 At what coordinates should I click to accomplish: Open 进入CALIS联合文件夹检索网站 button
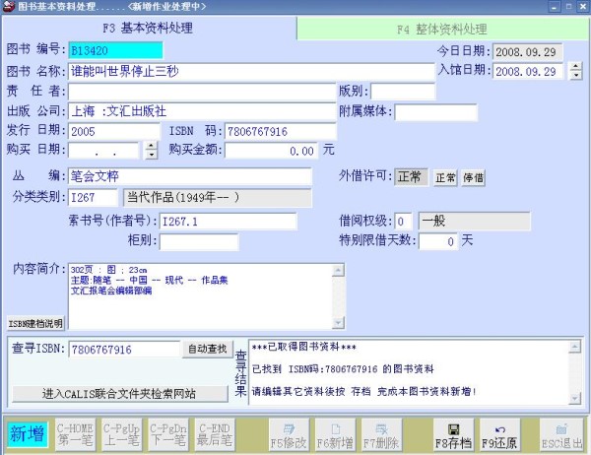120,394
